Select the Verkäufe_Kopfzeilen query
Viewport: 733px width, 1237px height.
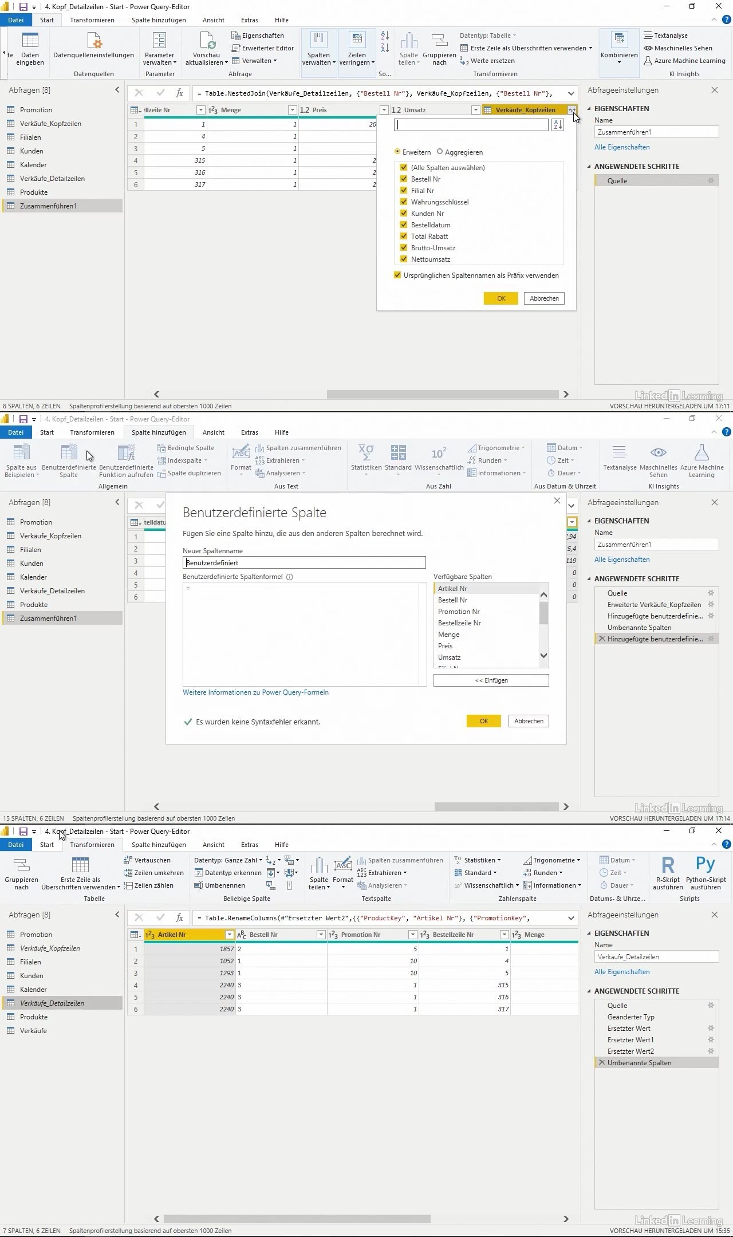50,124
